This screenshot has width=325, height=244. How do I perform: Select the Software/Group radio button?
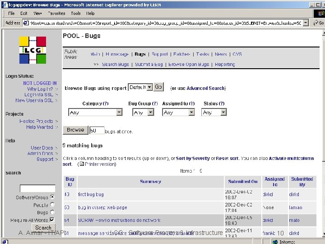[x=52, y=197]
